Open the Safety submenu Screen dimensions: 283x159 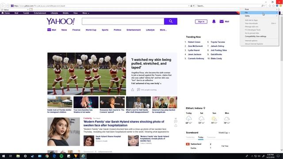tap(260, 16)
